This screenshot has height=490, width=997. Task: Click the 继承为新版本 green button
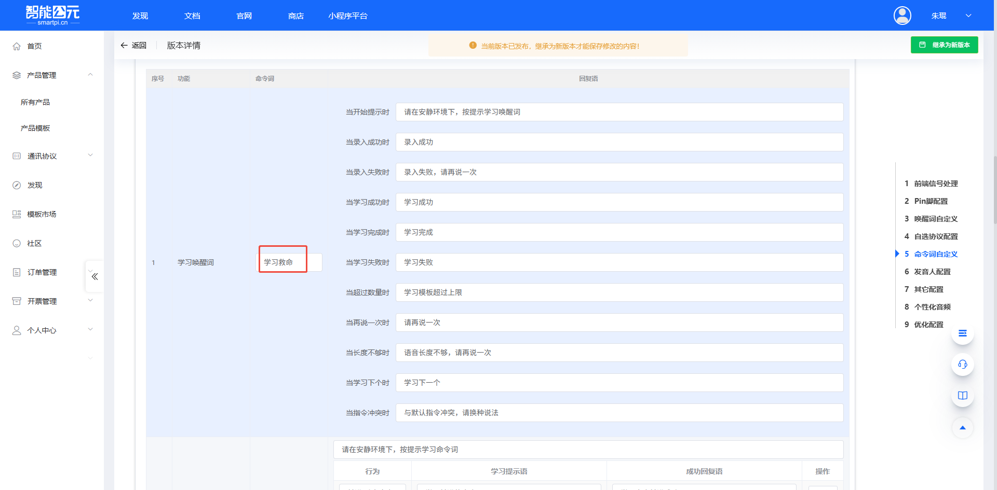(944, 45)
